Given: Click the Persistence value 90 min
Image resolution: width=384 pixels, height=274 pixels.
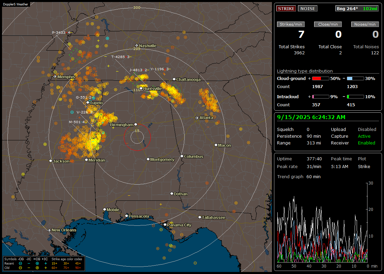Looking at the screenshot, I should coord(314,136).
